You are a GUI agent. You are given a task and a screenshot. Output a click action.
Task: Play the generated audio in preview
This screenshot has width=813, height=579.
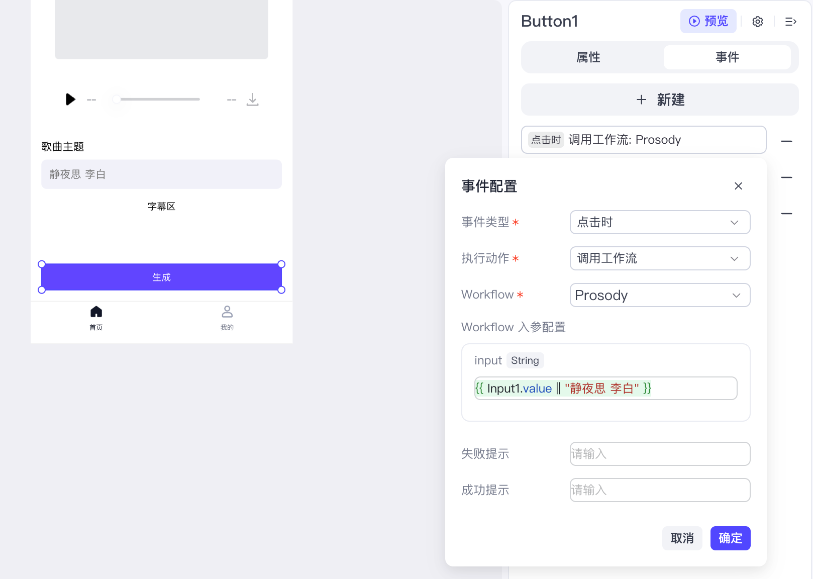tap(70, 99)
